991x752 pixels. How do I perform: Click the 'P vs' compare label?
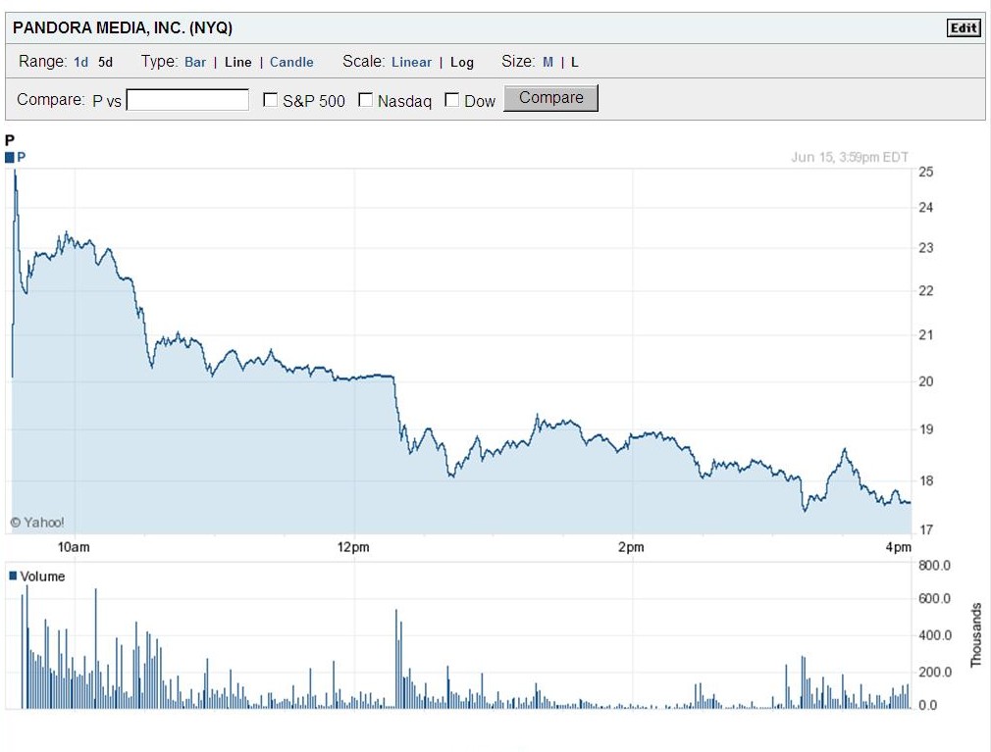(x=107, y=101)
